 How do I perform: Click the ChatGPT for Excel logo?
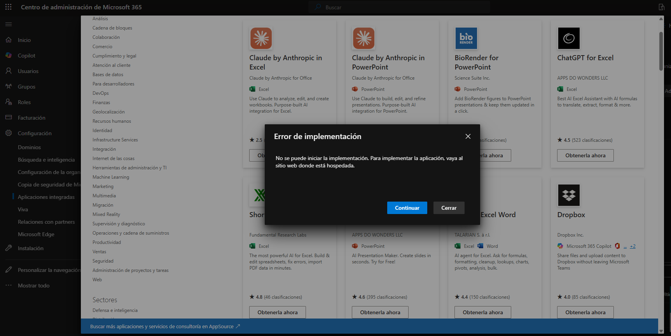569,38
